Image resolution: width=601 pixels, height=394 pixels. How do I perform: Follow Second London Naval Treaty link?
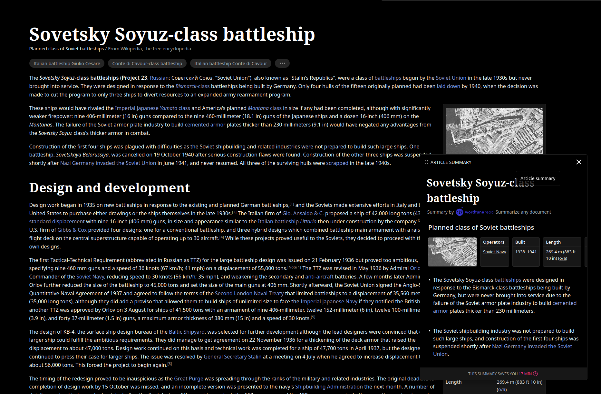249,293
